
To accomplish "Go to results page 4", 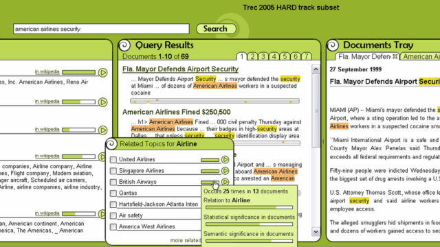I will [x=274, y=56].
